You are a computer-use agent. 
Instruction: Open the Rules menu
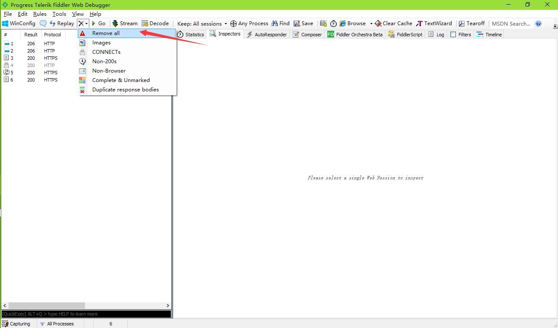click(40, 14)
